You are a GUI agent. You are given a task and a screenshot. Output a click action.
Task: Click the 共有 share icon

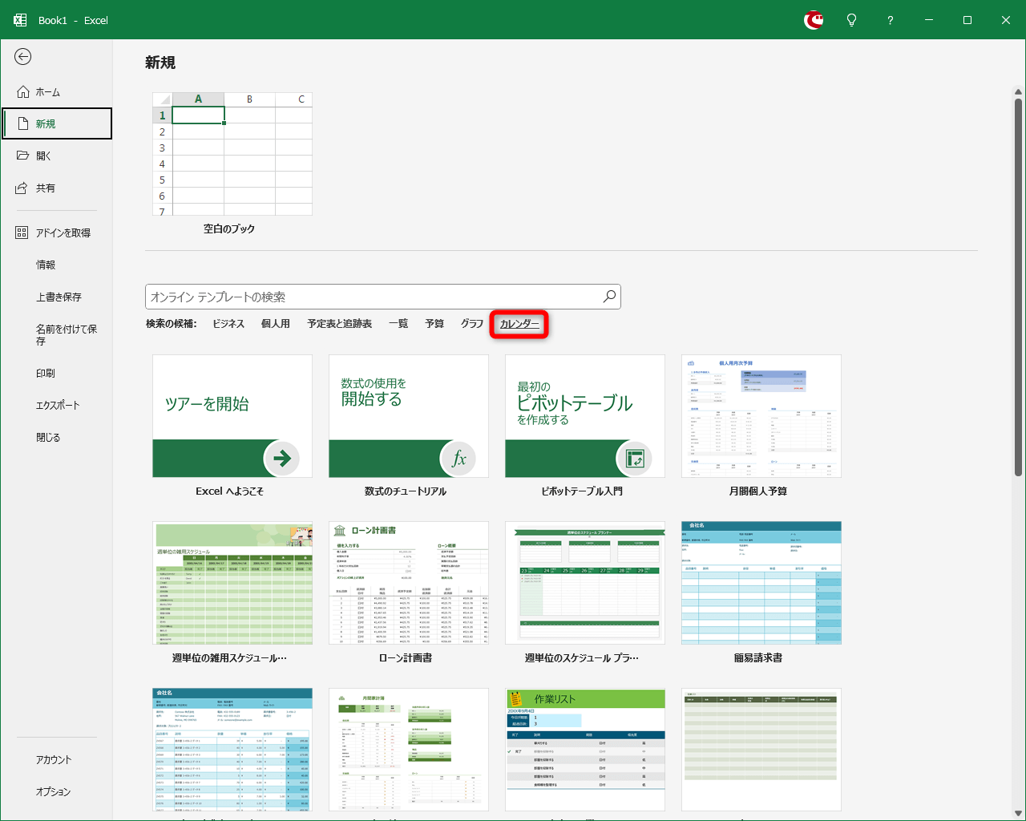click(22, 188)
